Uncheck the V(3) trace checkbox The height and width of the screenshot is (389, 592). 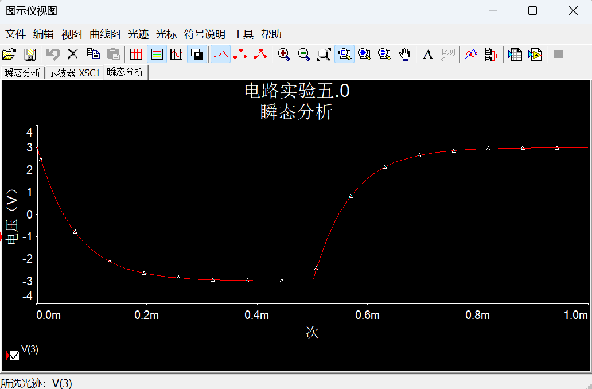(14, 355)
